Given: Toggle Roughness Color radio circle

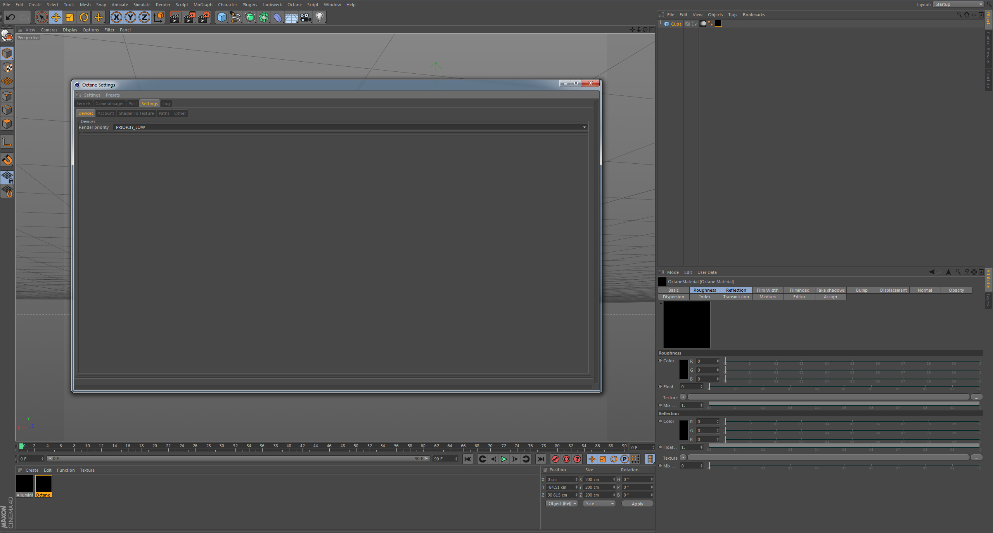Looking at the screenshot, I should coord(661,361).
